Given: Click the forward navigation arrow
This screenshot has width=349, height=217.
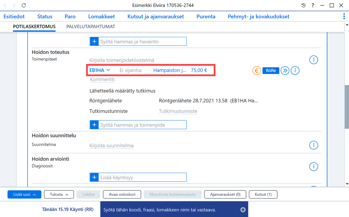Looking at the screenshot, I should coord(14,5).
